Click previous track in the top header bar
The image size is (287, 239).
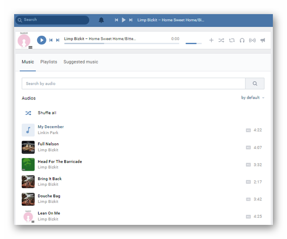tap(116, 20)
